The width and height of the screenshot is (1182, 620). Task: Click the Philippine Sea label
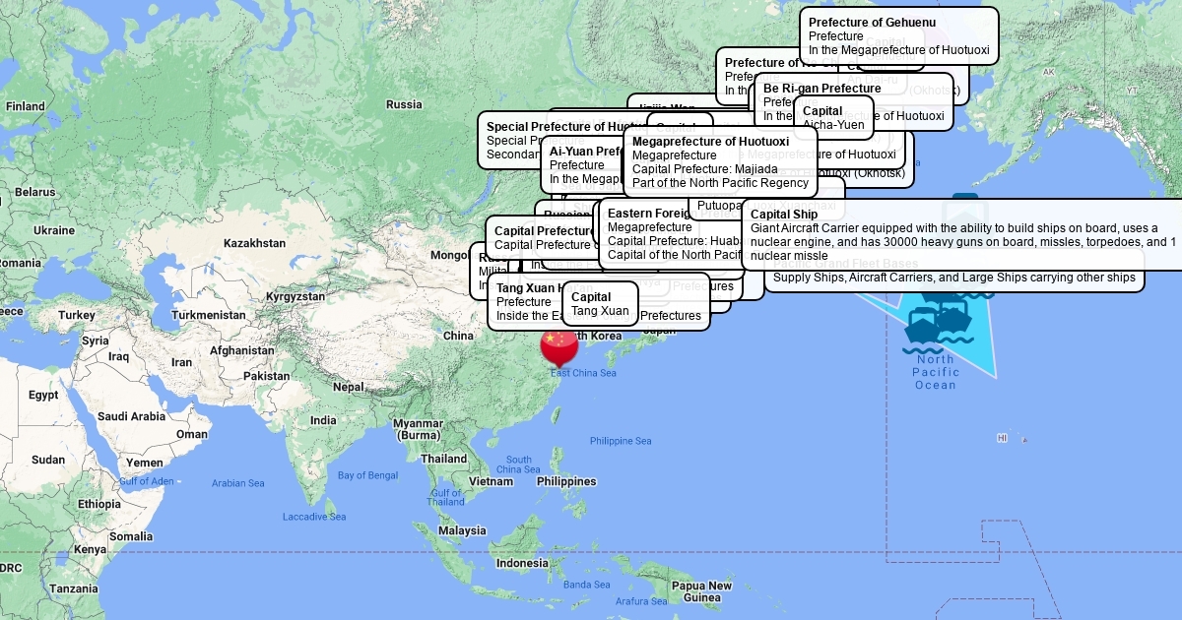pos(621,441)
